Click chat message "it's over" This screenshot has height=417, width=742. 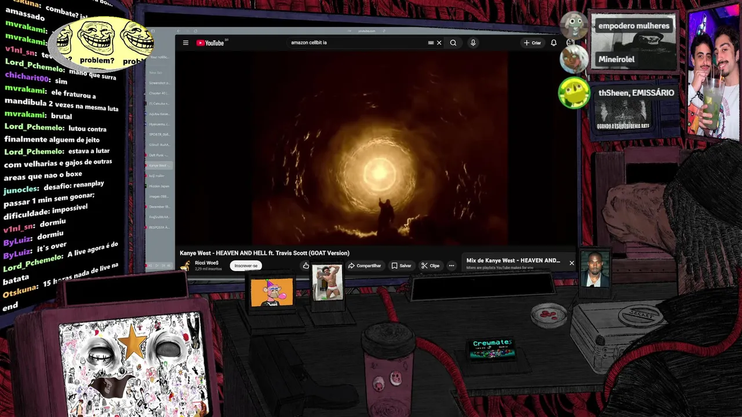[x=52, y=247]
